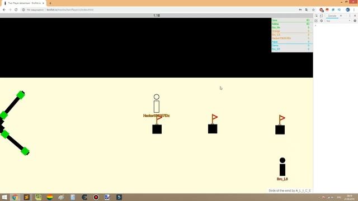Screen dimensions: 358x201
Task: Click the solid black Bro_L8 stick figure
Action: pos(282,167)
